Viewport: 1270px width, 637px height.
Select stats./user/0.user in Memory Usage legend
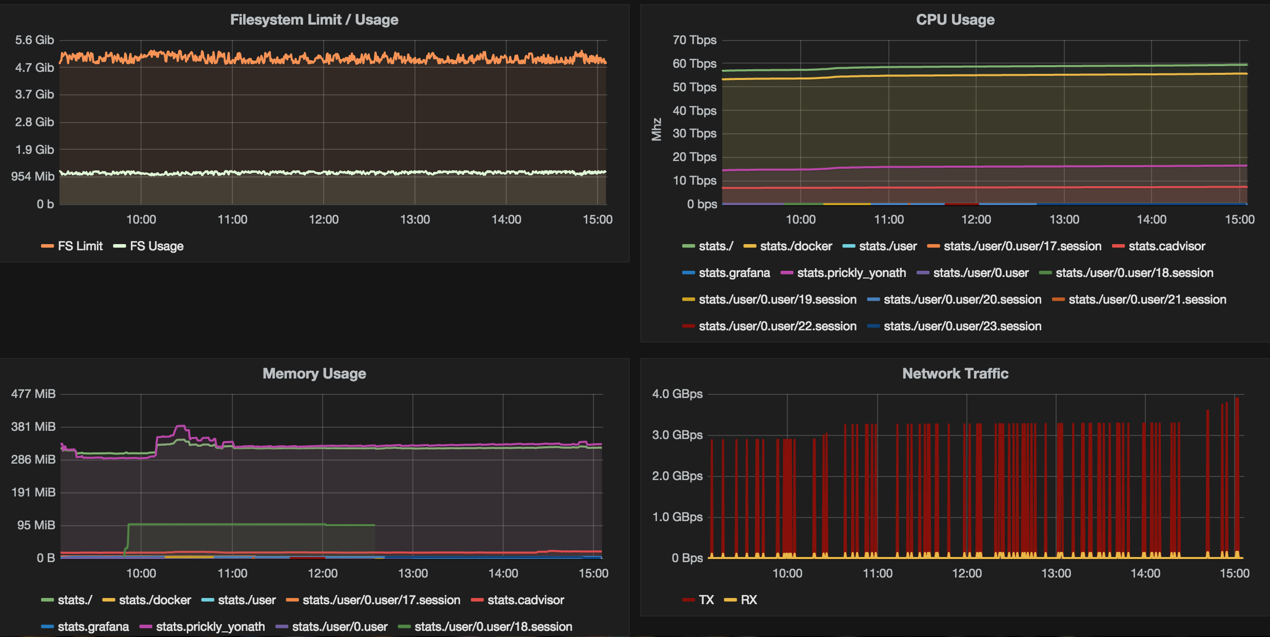click(340, 627)
